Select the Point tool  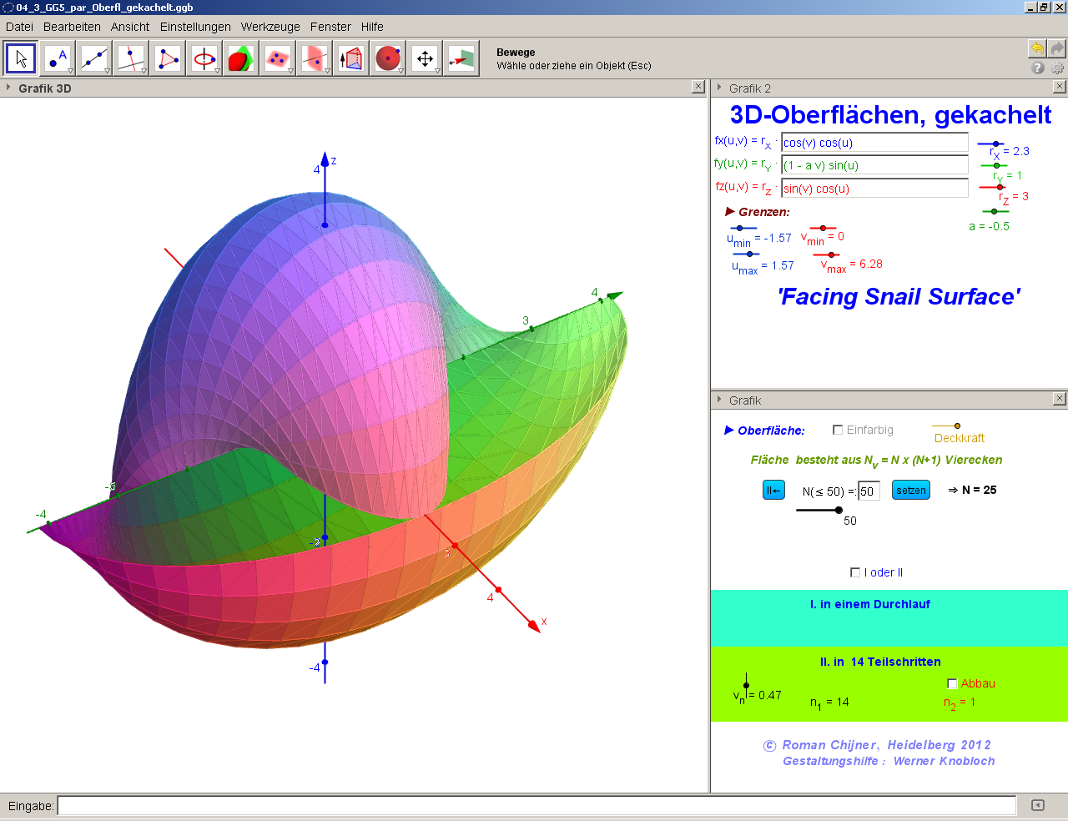(58, 58)
